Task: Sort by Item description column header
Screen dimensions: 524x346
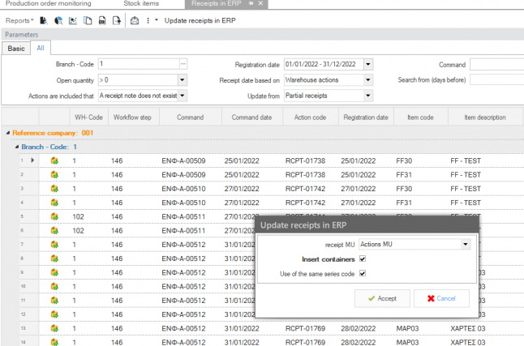Action: pos(485,117)
